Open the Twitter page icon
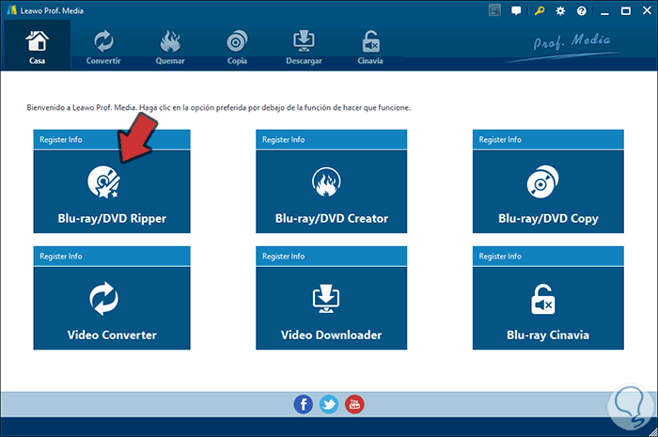This screenshot has height=437, width=658. 329,404
